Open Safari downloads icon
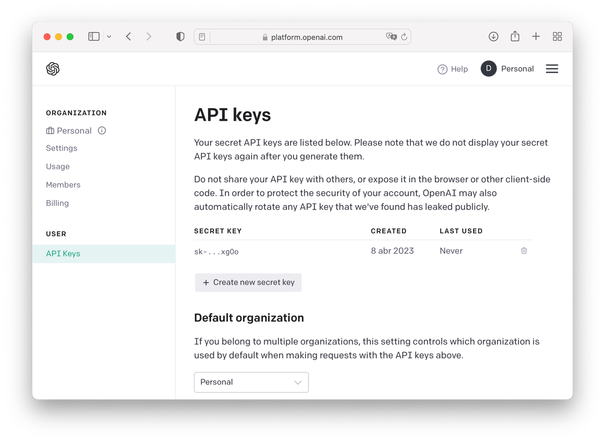Image resolution: width=605 pixels, height=442 pixels. (x=494, y=36)
